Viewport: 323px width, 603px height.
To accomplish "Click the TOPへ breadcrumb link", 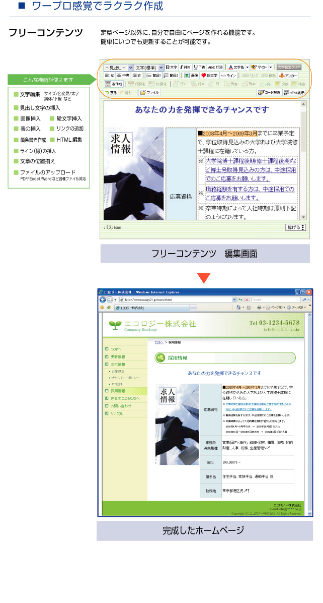I will [x=159, y=342].
